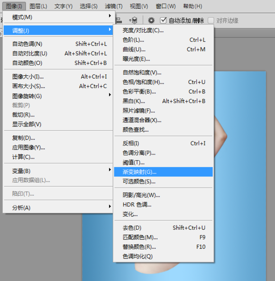Choose 自动对比度(U) menu entry
Image resolution: width=275 pixels, height=281 pixels.
pos(58,53)
